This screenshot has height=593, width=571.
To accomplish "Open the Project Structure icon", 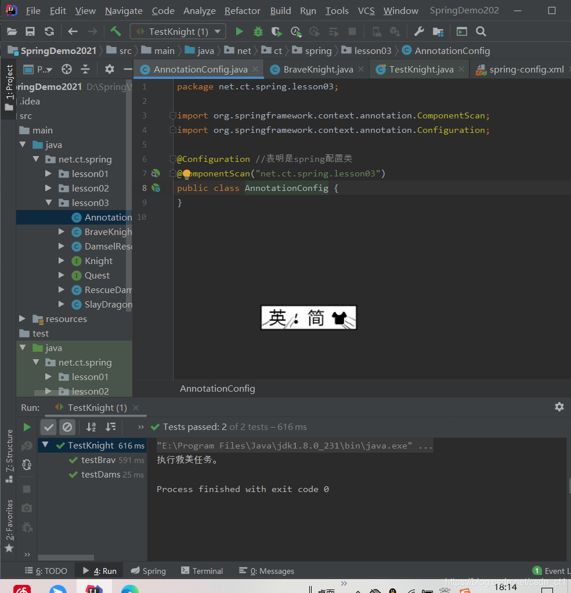I will [x=438, y=31].
